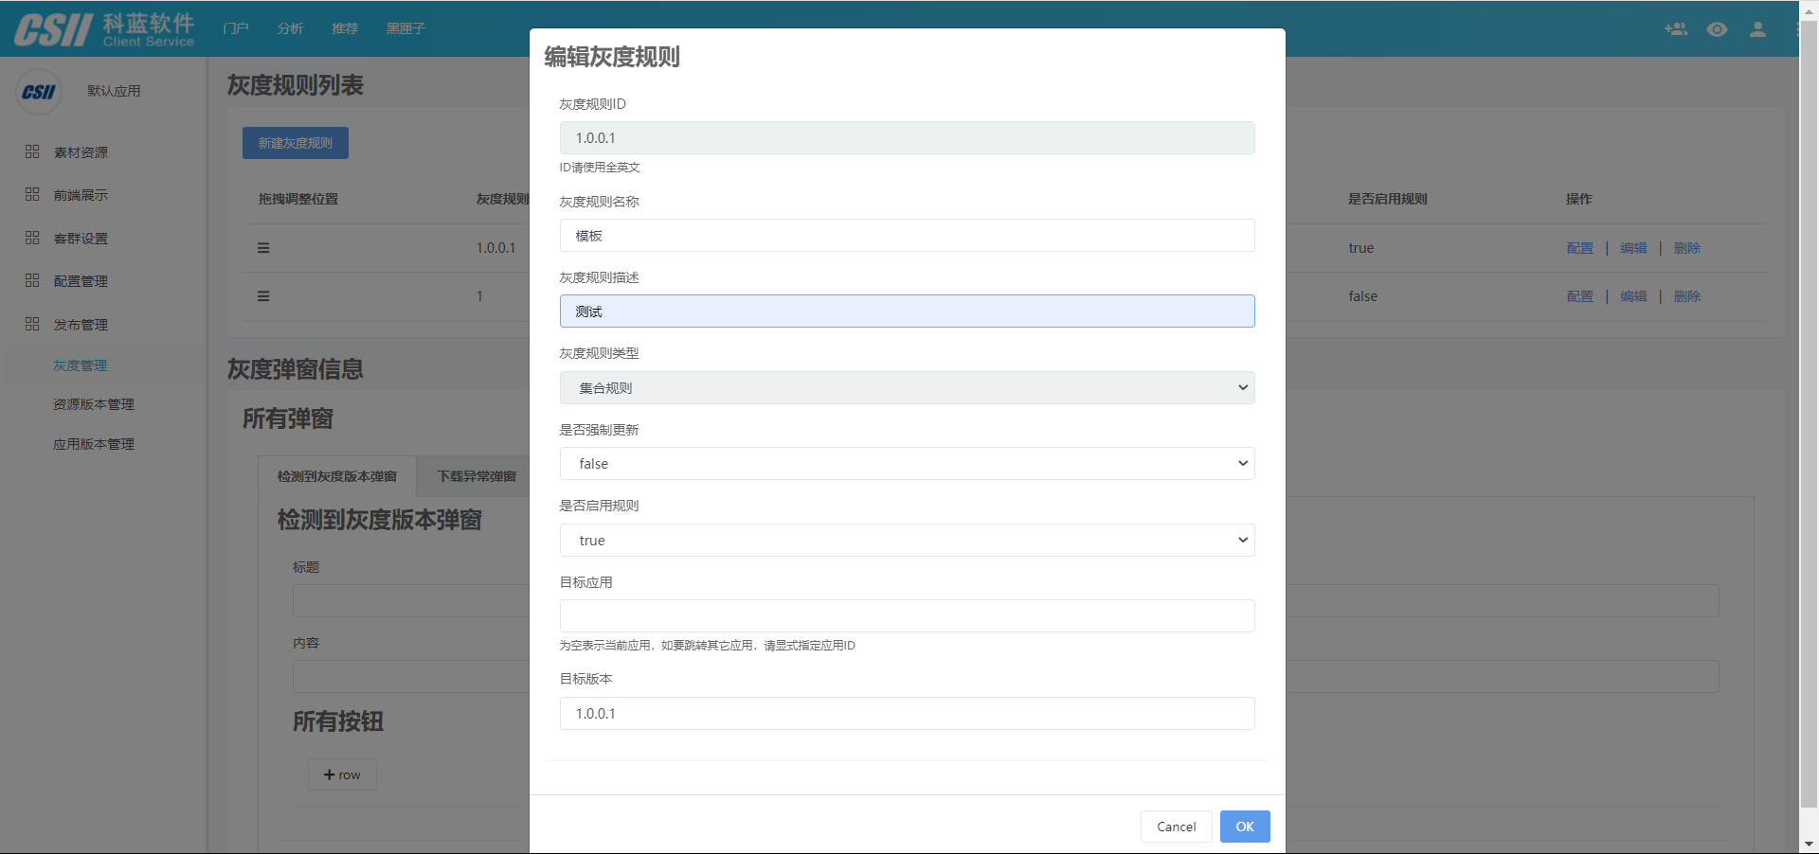Click 删除 link in the true row
Screen dimensions: 1819x854
tap(1687, 248)
